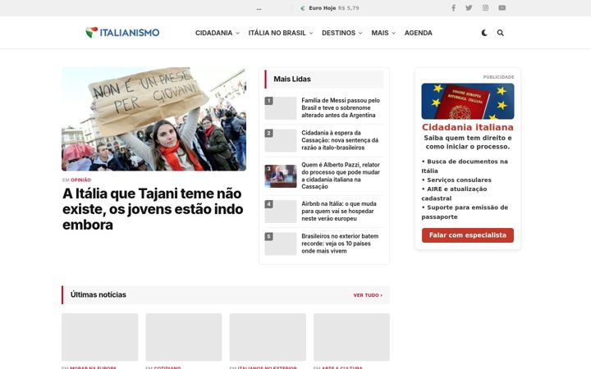
Task: Open the Twitter social icon
Action: coord(469,8)
